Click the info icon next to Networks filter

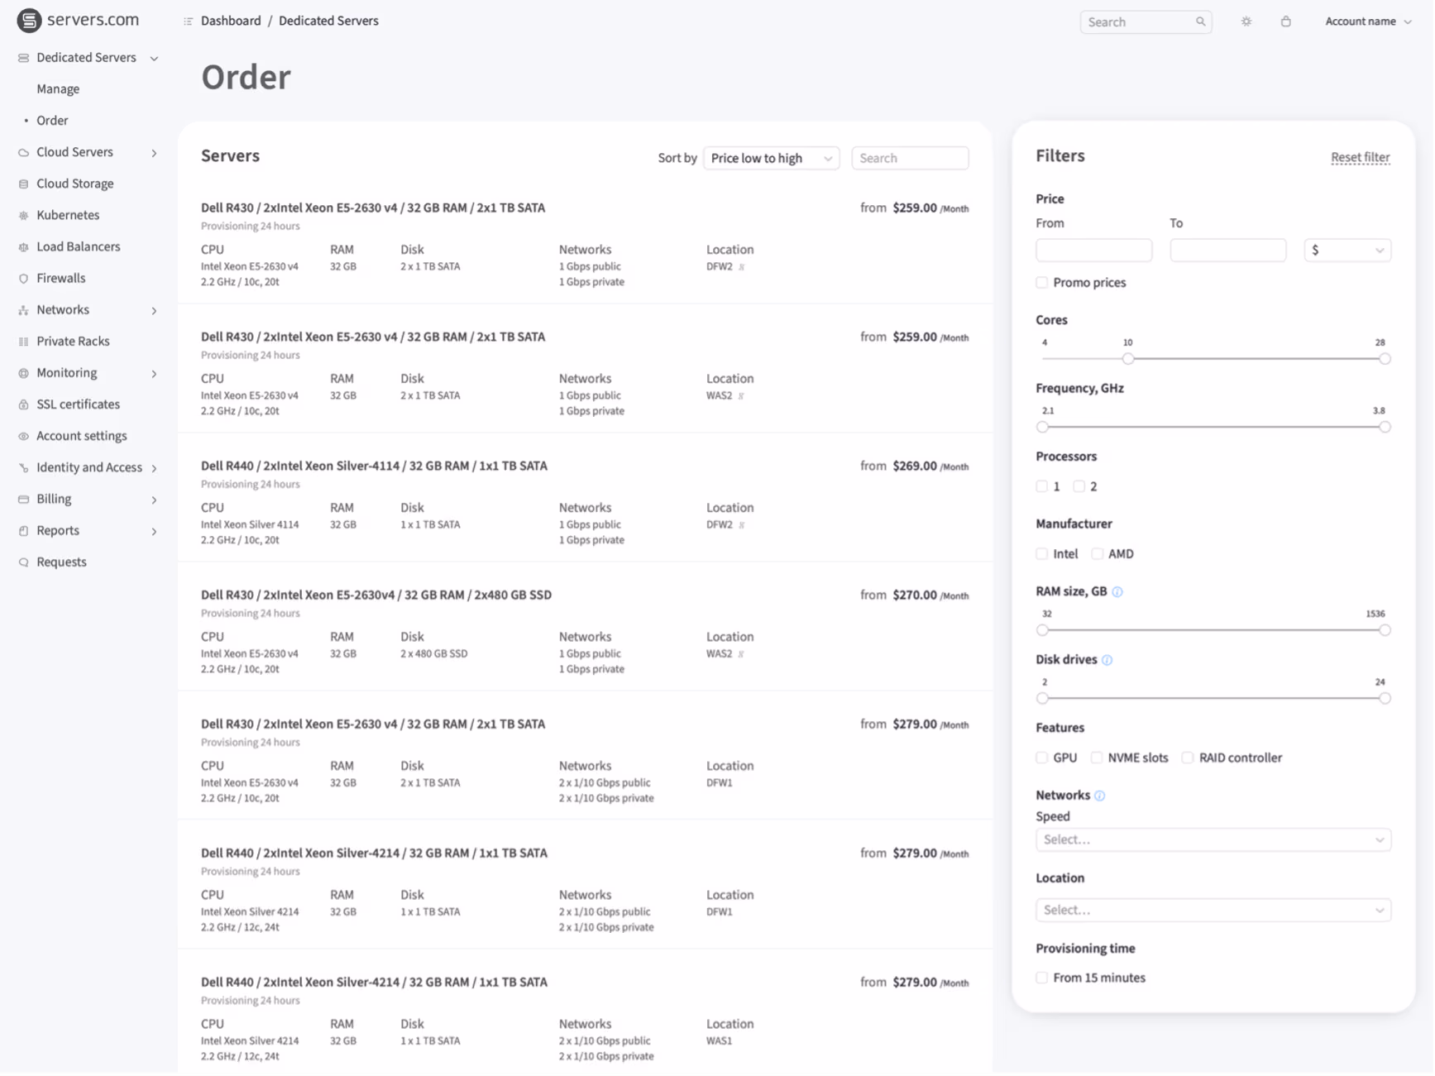coord(1100,796)
